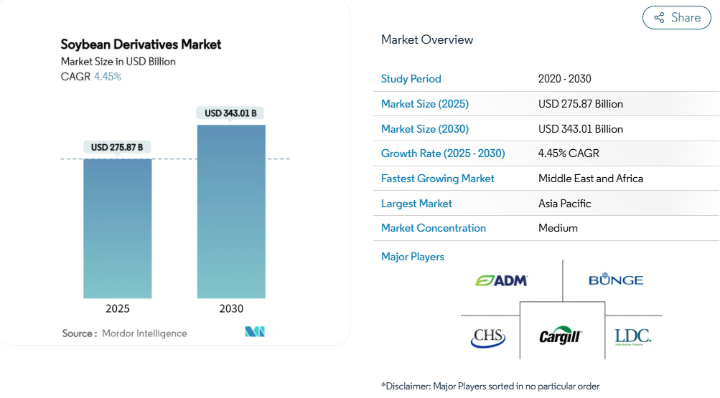Click Growth Rate (2025 - 2030) label
The width and height of the screenshot is (720, 398).
(x=442, y=153)
